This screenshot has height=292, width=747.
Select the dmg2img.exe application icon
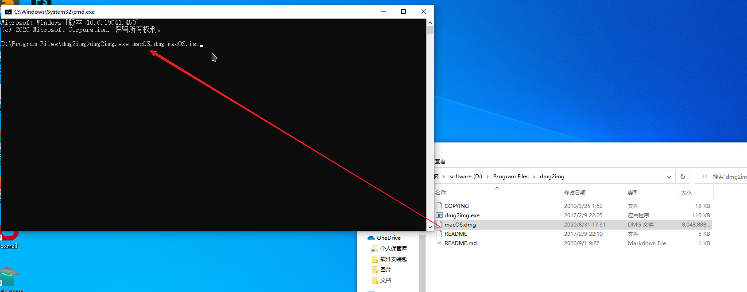coord(439,215)
